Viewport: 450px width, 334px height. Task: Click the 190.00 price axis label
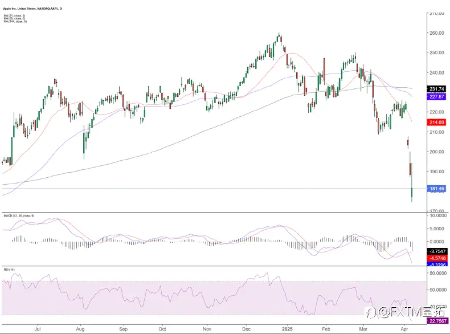click(437, 172)
